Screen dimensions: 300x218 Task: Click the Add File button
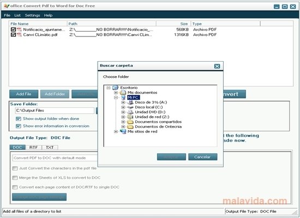click(x=23, y=94)
